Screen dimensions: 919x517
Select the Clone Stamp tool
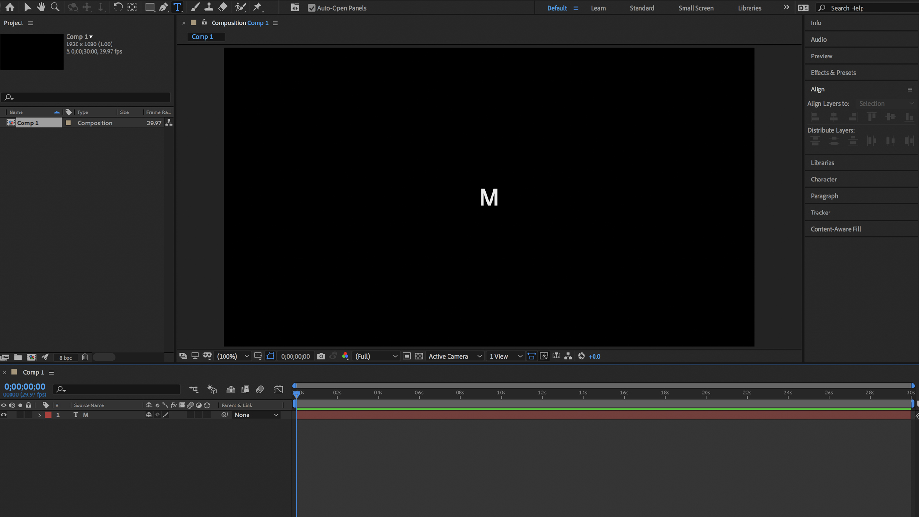click(209, 7)
